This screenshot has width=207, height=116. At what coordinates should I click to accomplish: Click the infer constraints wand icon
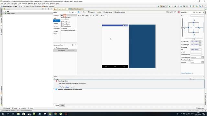pyautogui.click(x=93, y=15)
